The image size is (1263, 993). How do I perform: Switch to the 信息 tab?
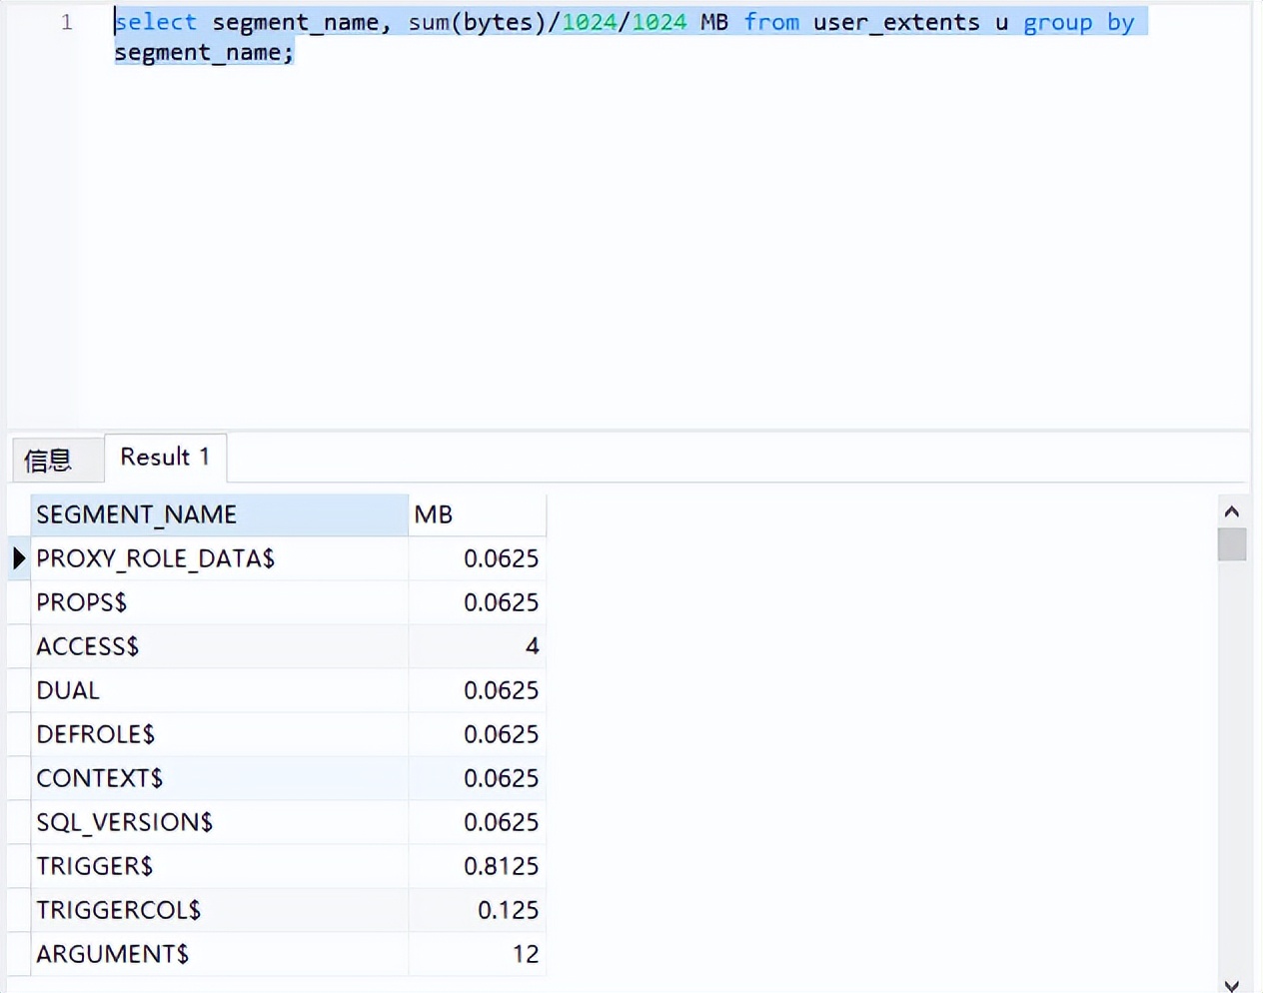click(x=49, y=460)
